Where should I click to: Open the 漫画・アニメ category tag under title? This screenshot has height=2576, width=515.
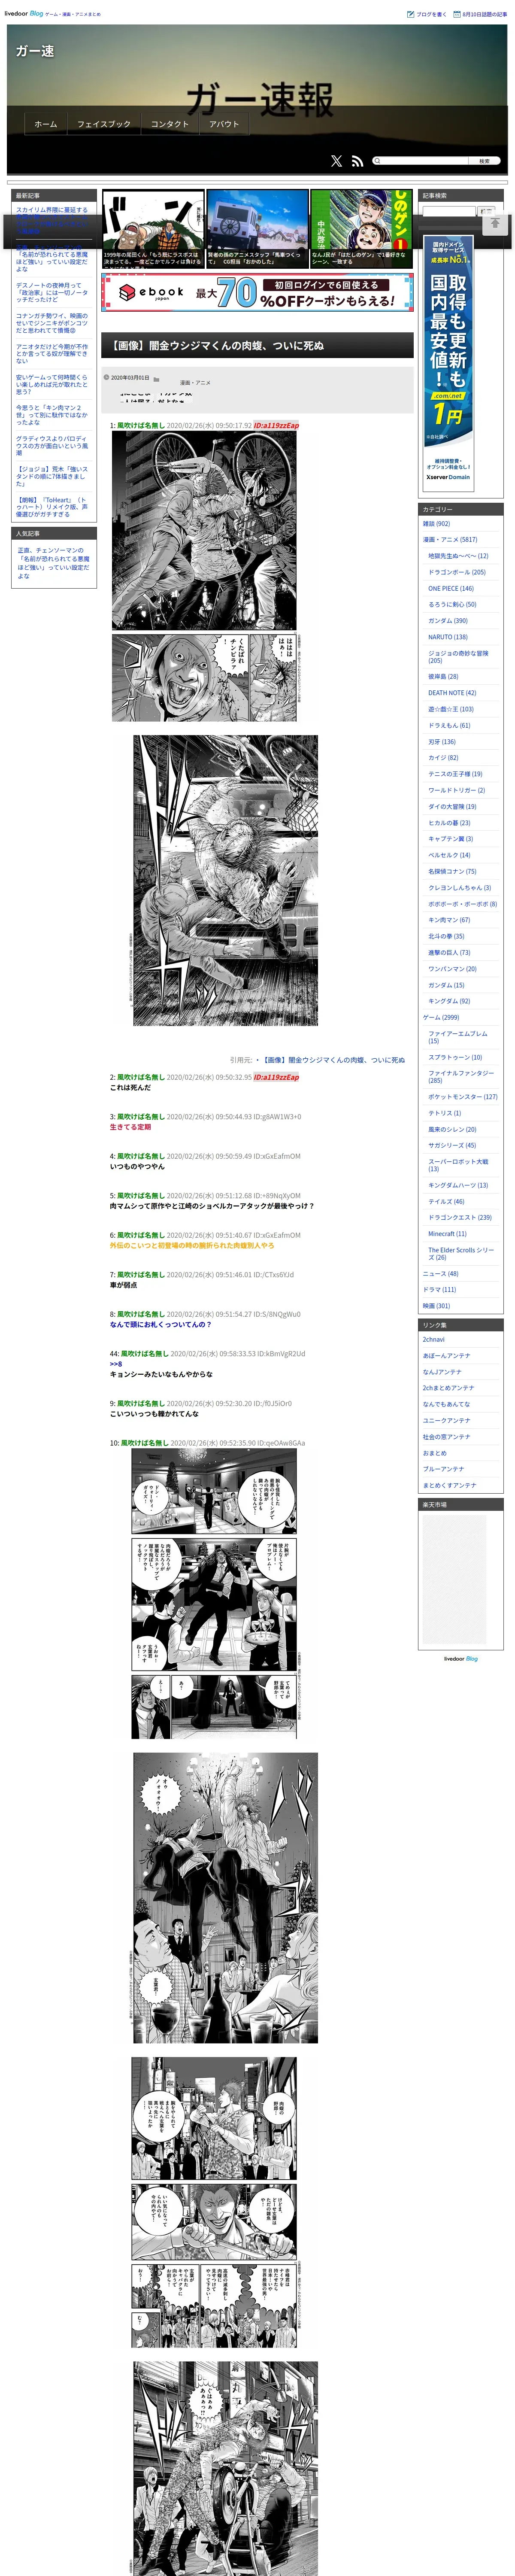195,383
